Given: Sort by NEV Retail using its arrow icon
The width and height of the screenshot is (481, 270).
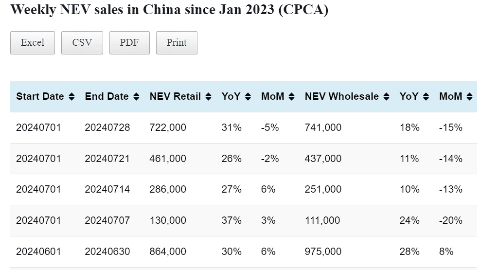Looking at the screenshot, I should [x=208, y=97].
